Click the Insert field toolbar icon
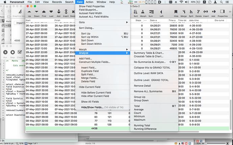The height and width of the screenshot is (145, 233). coord(206,12)
